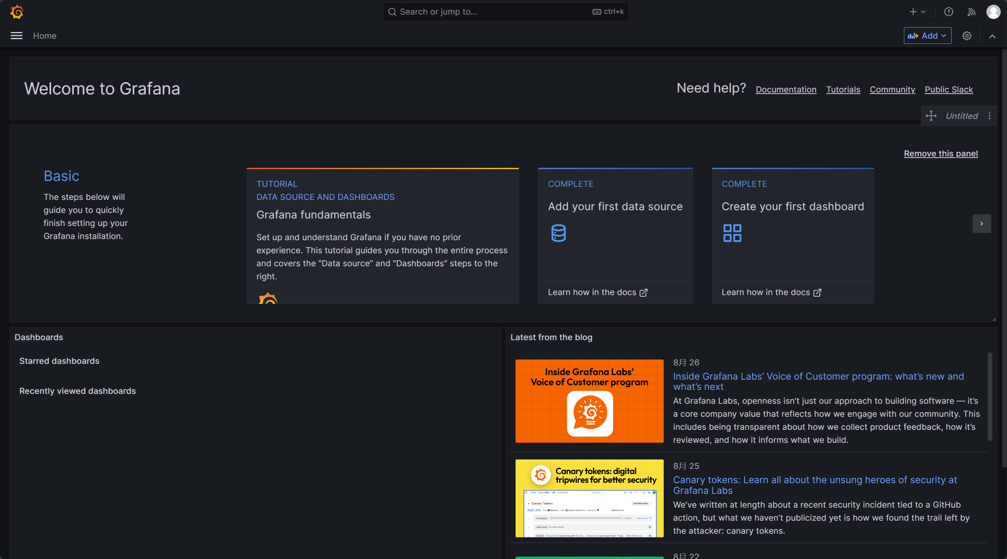1007x559 pixels.
Task: Open the help question mark icon
Action: (x=949, y=12)
